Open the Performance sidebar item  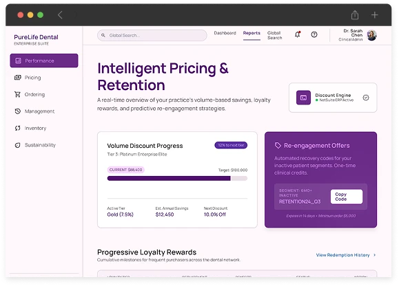pyautogui.click(x=44, y=60)
